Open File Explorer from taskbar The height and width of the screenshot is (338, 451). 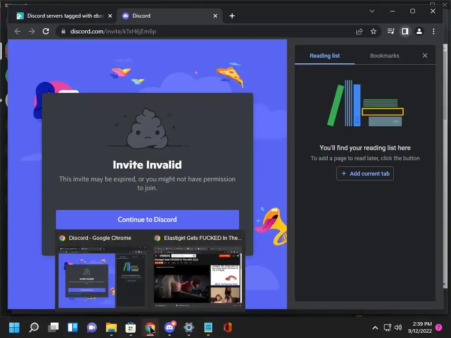tap(111, 327)
